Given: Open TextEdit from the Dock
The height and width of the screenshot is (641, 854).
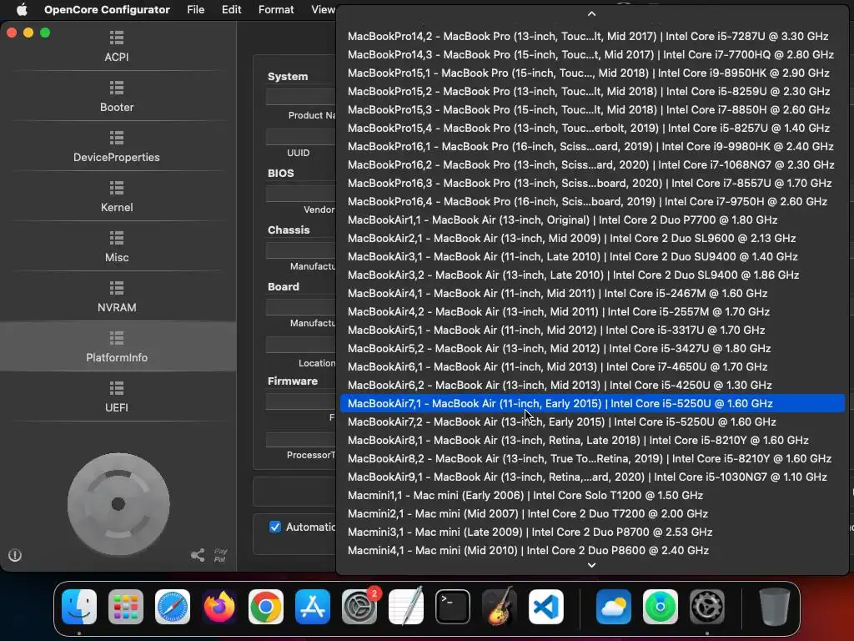Looking at the screenshot, I should tap(406, 607).
